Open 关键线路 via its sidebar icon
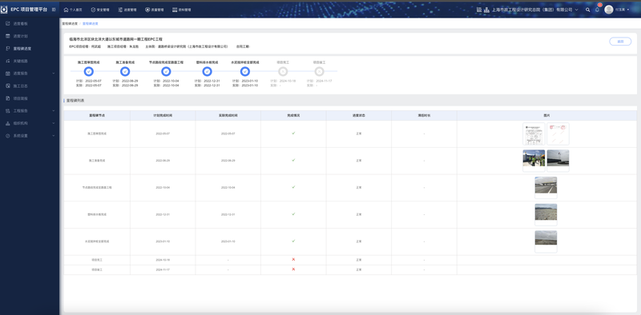Screen dimensions: 641x315 click(x=8, y=61)
